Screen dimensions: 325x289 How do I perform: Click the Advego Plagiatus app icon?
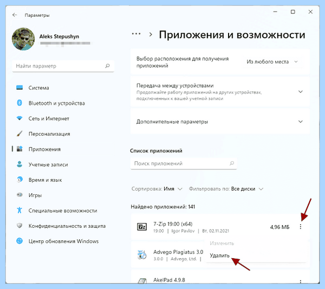click(142, 255)
